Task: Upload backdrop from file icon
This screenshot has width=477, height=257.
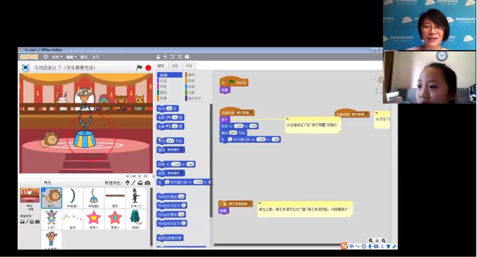Action: click(31, 222)
